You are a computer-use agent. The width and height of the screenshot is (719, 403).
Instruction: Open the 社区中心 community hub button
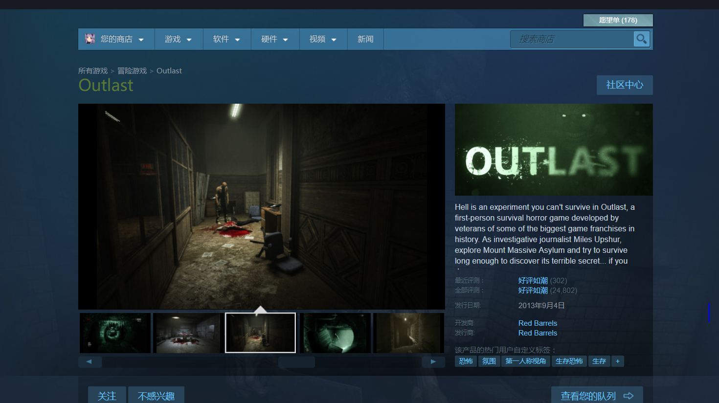625,85
